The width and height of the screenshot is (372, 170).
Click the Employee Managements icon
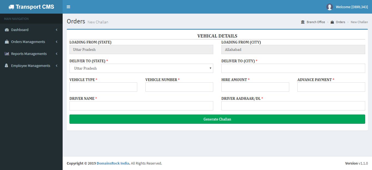tap(7, 66)
